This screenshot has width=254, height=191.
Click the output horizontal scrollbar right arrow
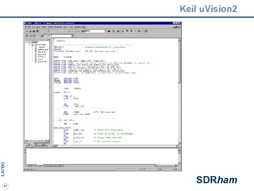pyautogui.click(x=176, y=166)
